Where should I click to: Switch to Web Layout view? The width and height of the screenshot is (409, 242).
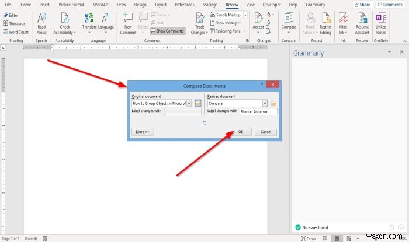(349, 239)
